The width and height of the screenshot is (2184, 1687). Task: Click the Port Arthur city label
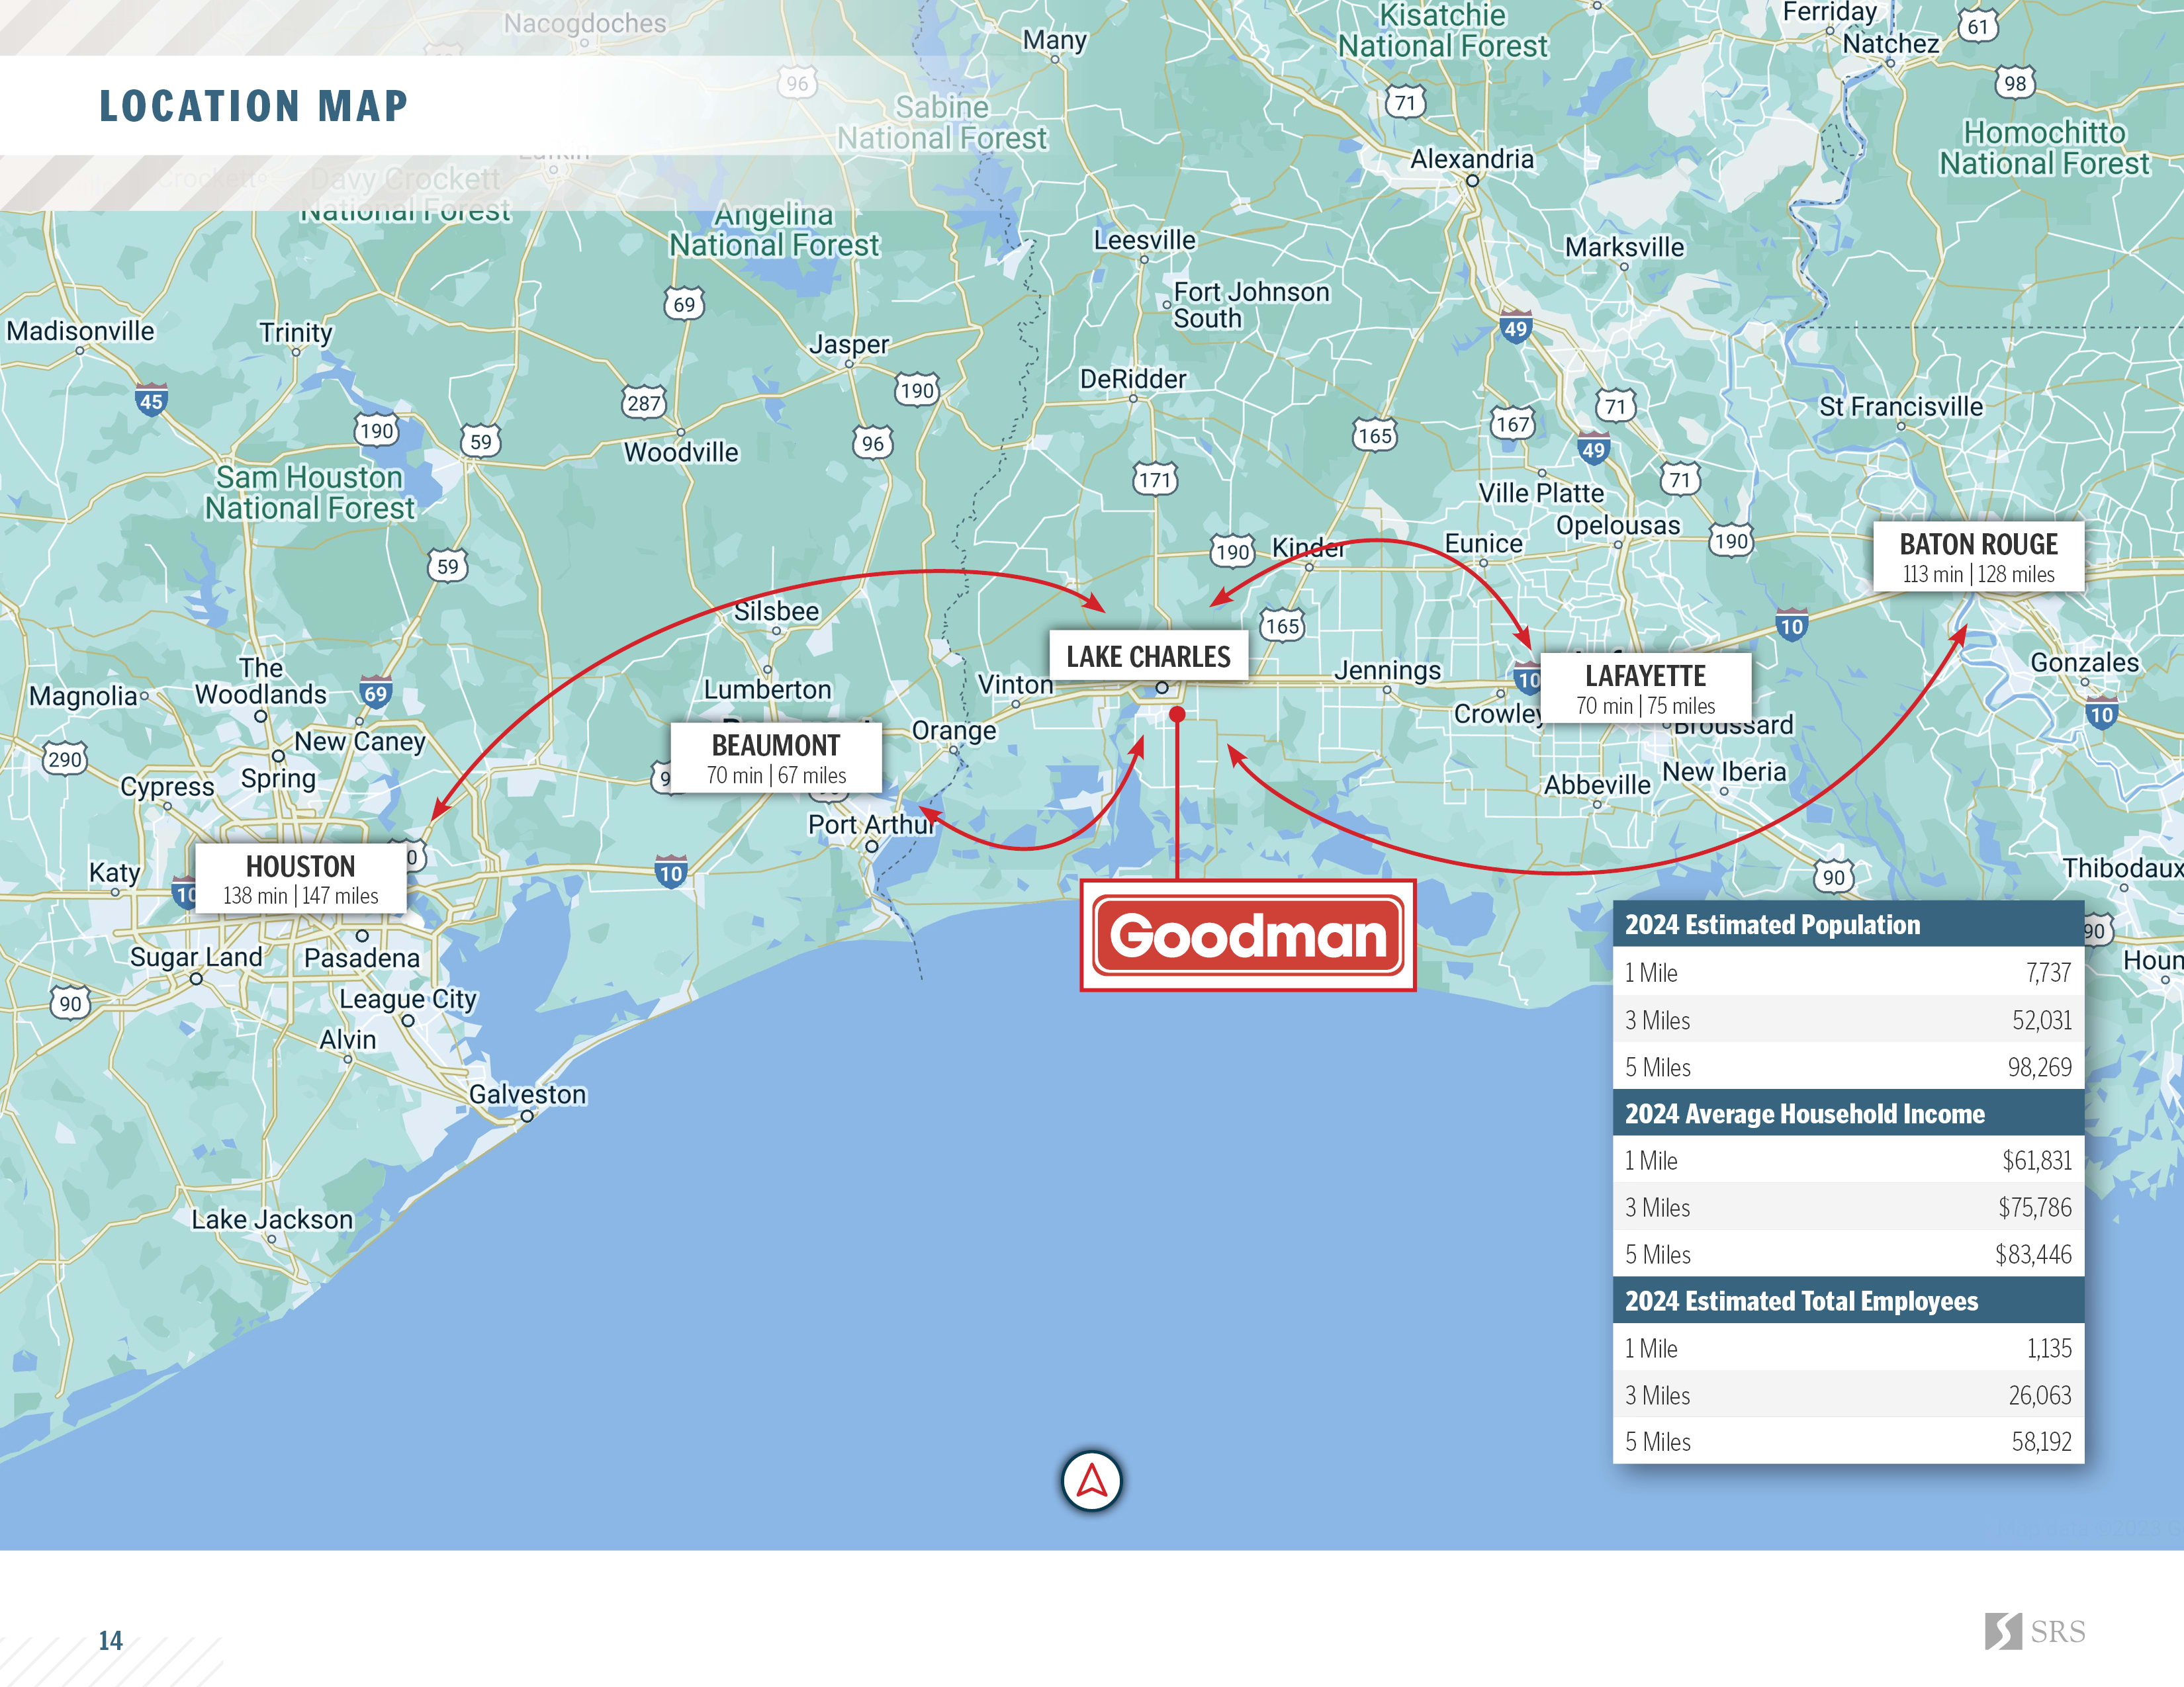871,824
